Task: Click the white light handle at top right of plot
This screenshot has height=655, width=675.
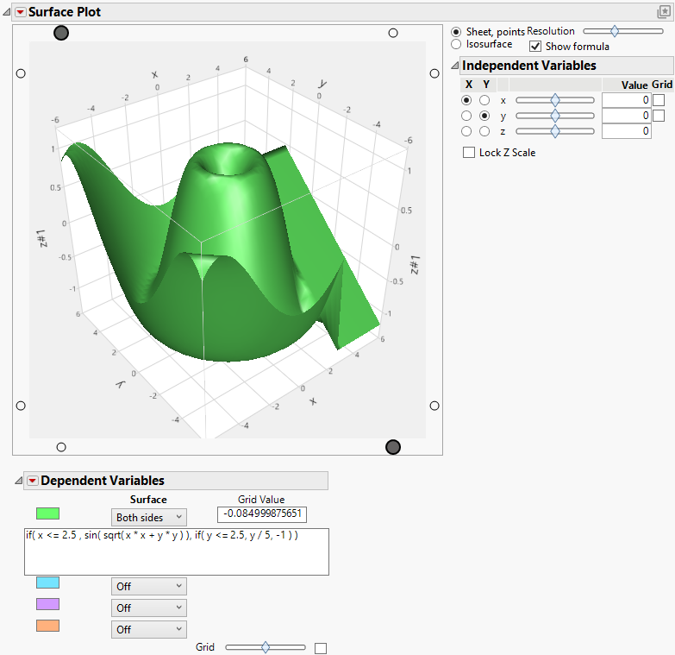Action: pyautogui.click(x=393, y=33)
